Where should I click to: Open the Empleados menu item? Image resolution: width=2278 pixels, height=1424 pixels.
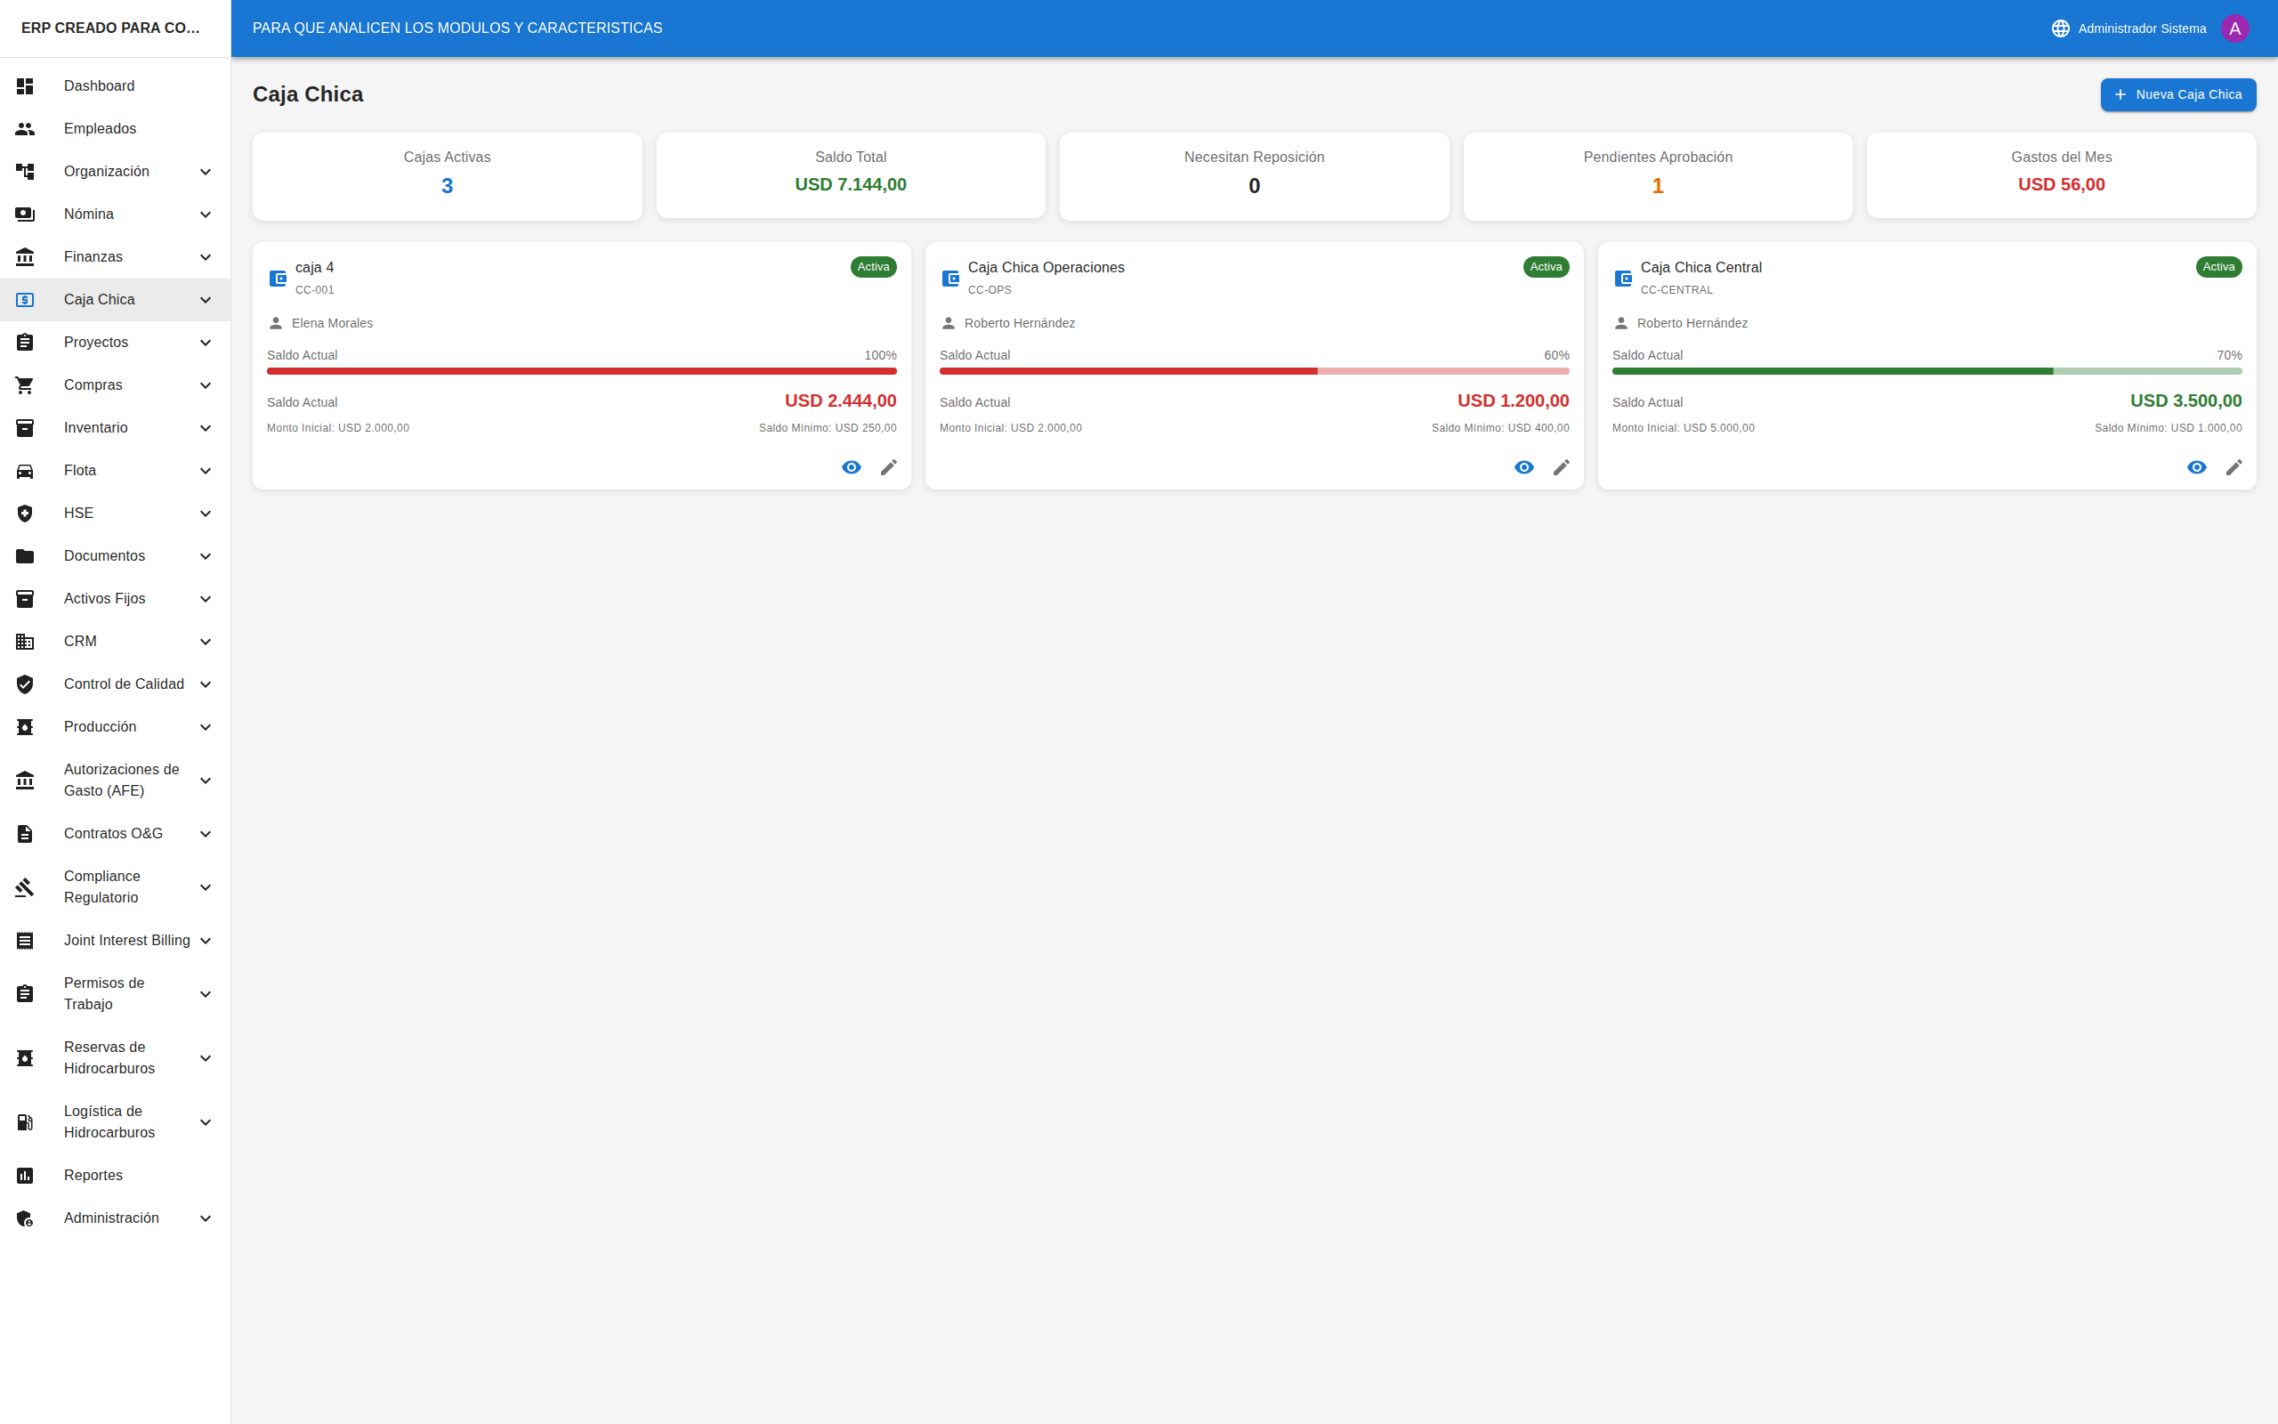tap(100, 129)
